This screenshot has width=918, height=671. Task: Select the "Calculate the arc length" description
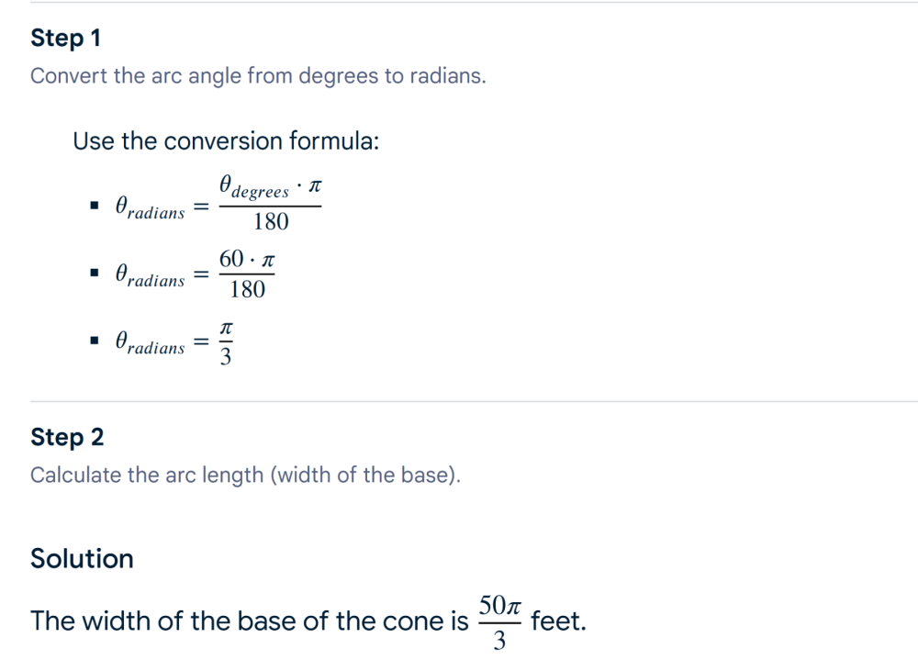tap(245, 476)
